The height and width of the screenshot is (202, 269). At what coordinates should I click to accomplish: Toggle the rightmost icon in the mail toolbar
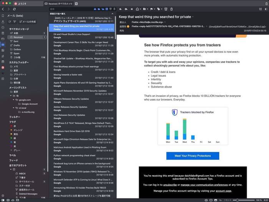click(266, 9)
